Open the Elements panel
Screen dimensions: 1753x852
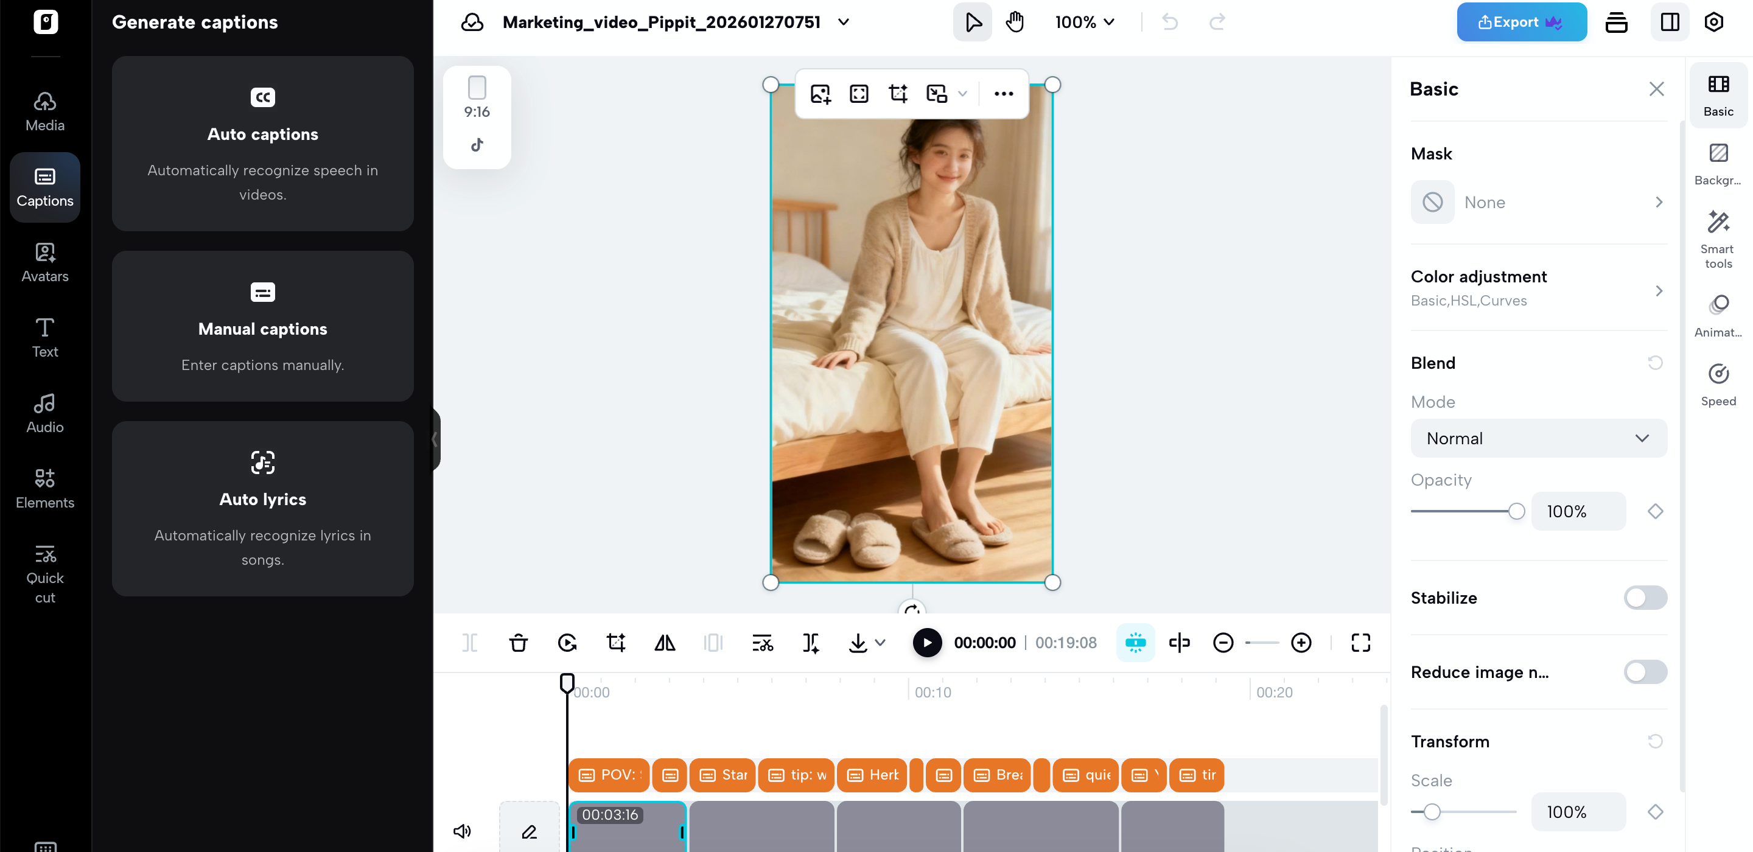(x=44, y=488)
